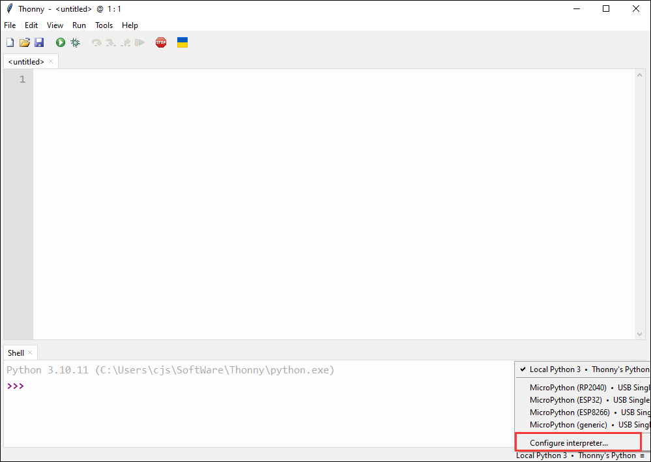Click the Open file folder icon
Viewport: 651px width, 462px height.
[25, 42]
